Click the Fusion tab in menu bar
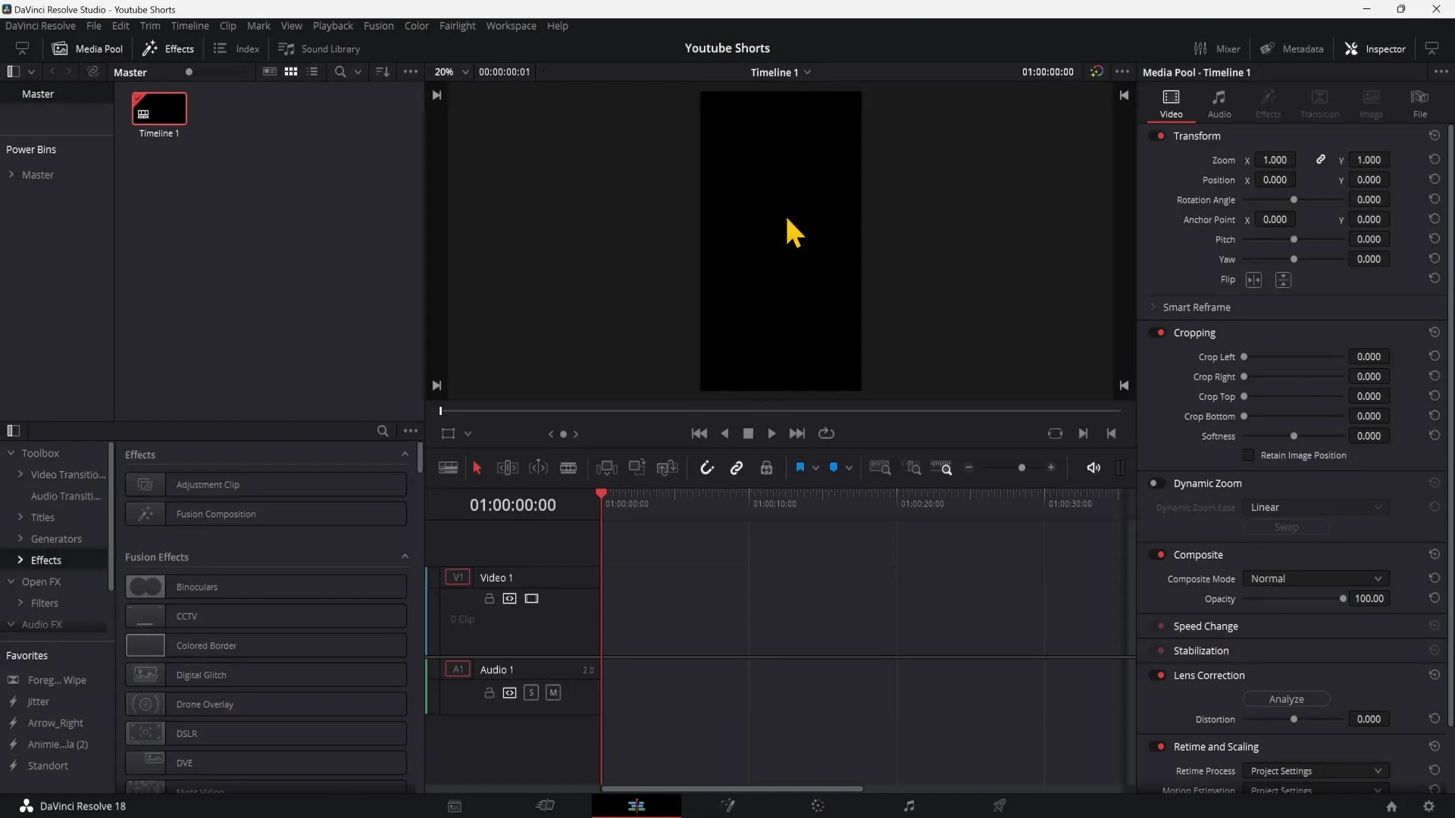The height and width of the screenshot is (818, 1455). (377, 25)
